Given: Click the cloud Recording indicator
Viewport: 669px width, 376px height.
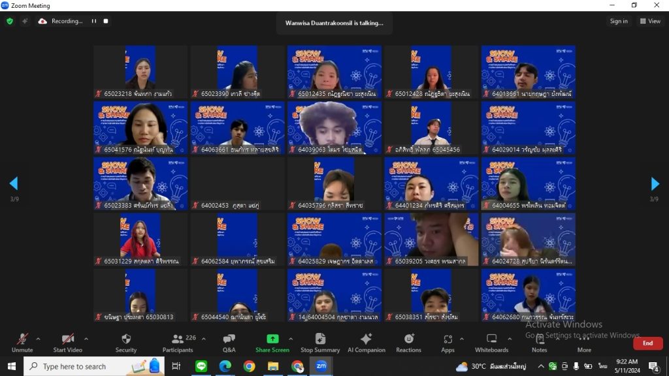Looking at the screenshot, I should tap(60, 21).
